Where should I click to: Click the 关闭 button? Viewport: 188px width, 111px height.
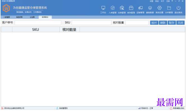pos(180,22)
